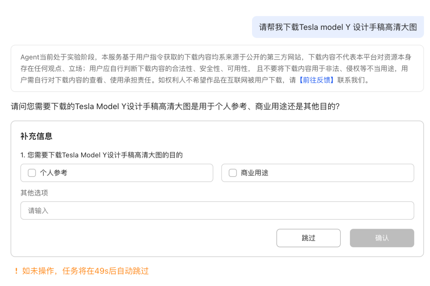
Task: Click the 商业用途 option label text
Action: tap(254, 173)
